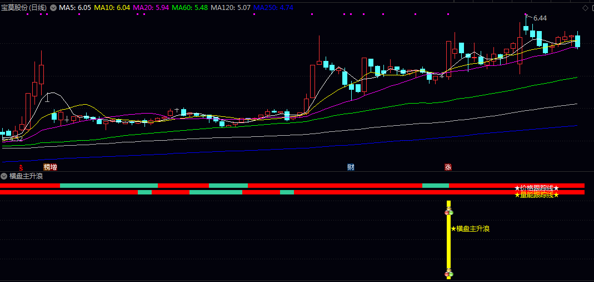The height and width of the screenshot is (282, 594).
Task: Select the MA20: 5.94 indicator label
Action: (151, 8)
